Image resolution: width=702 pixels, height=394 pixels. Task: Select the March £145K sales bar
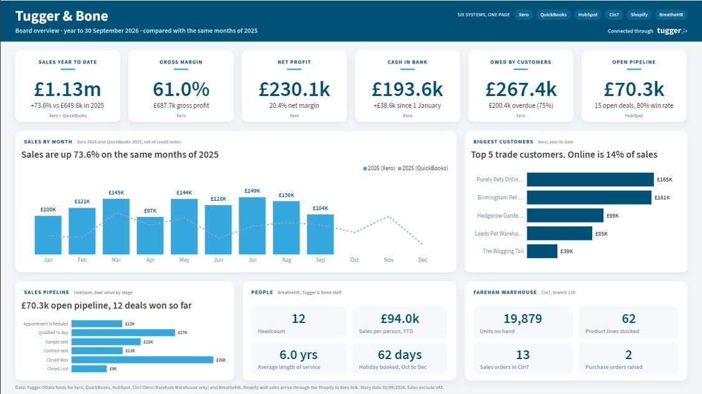pyautogui.click(x=116, y=226)
